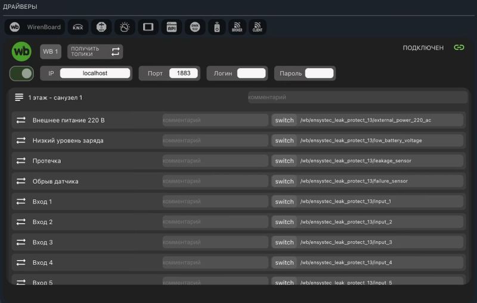
Task: Open the weather driver icon
Action: pyautogui.click(x=125, y=27)
